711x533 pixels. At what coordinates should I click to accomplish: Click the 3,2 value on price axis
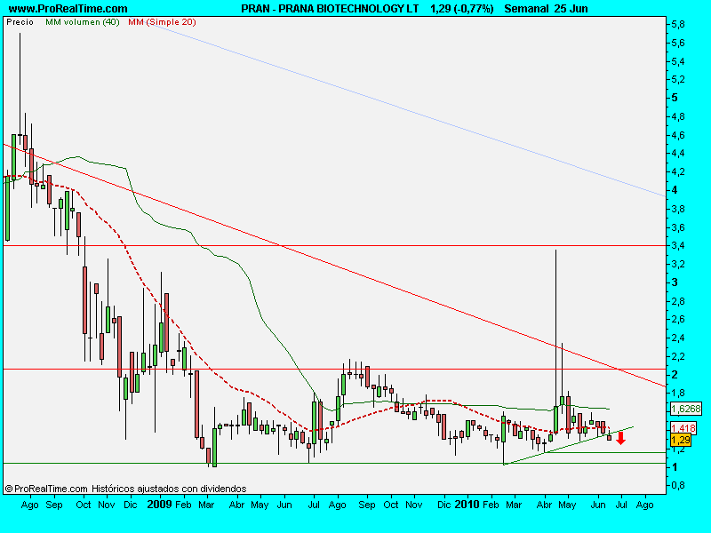(678, 264)
